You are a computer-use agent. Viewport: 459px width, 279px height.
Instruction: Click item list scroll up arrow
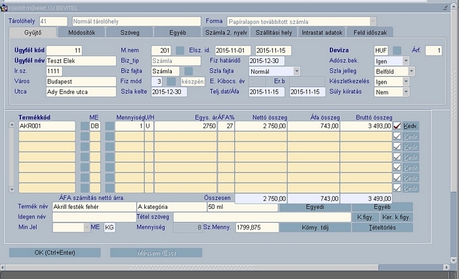tap(12, 124)
